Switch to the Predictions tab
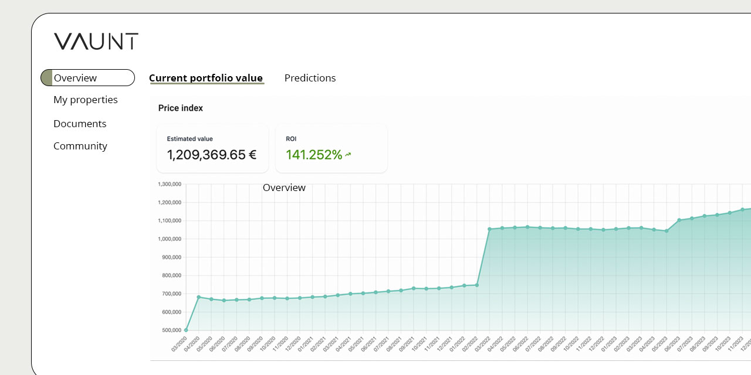Viewport: 751px width, 375px height. (310, 78)
